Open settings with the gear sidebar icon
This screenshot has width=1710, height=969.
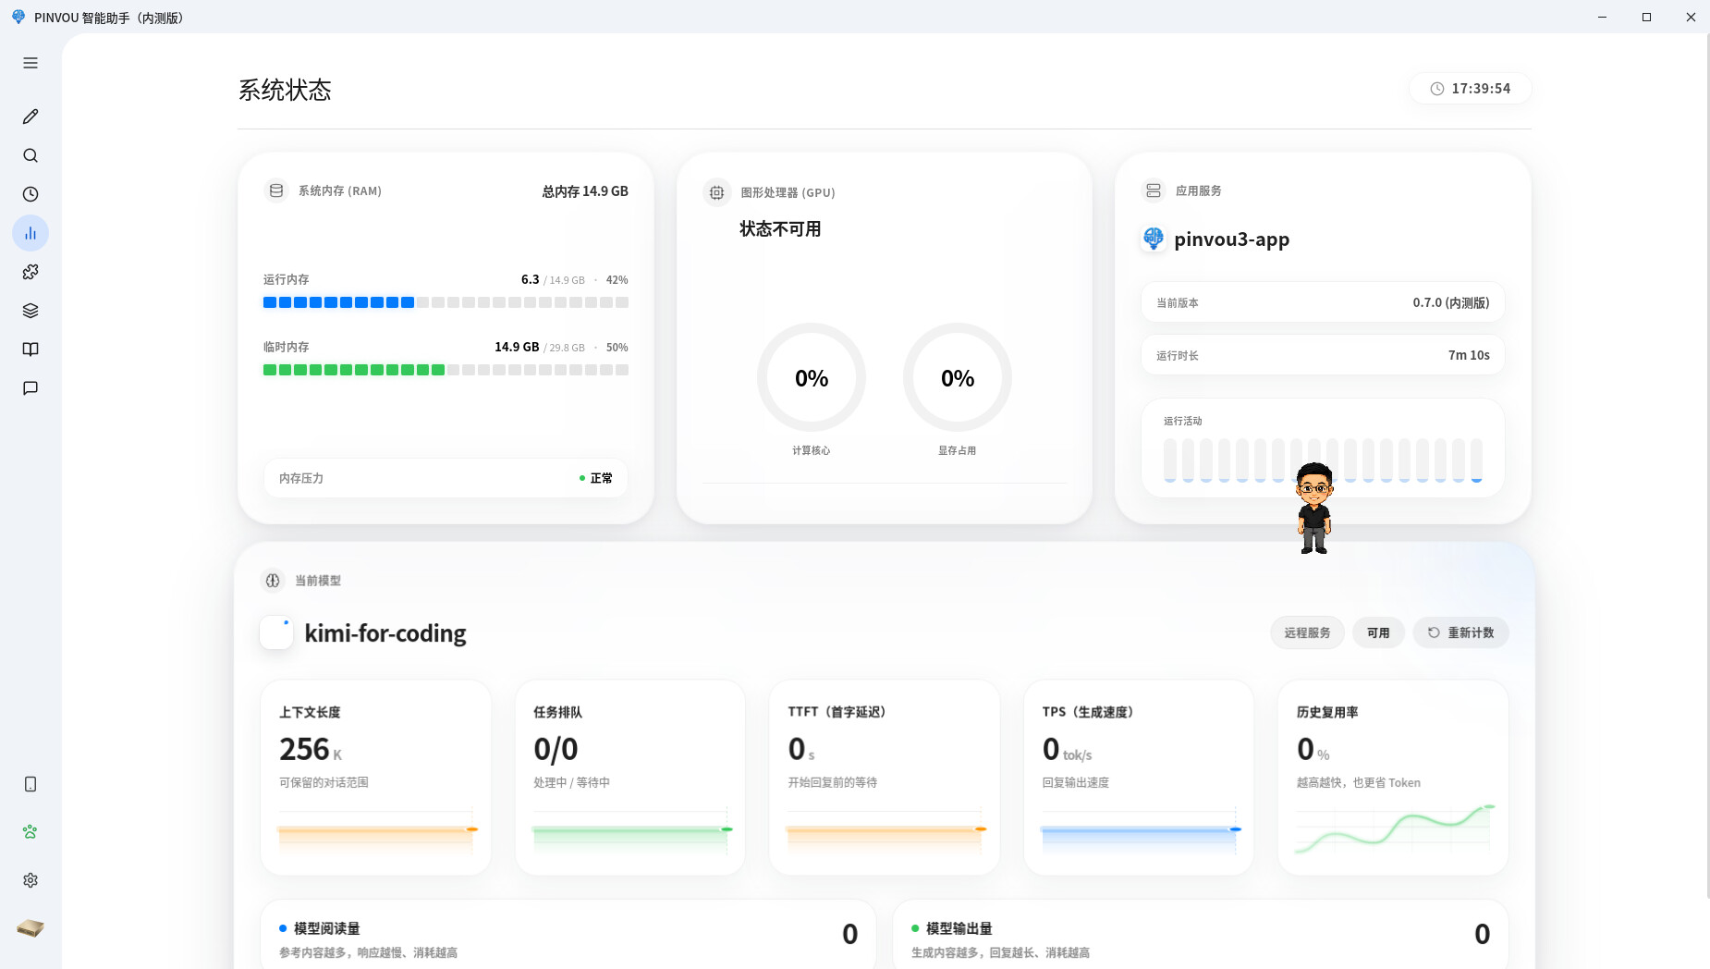(x=31, y=880)
